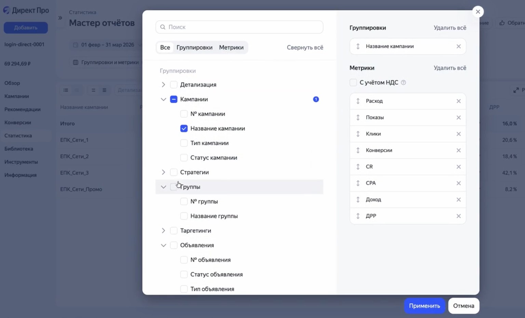This screenshot has width=525, height=318.
Task: Open Обзор in the left sidebar
Action: click(x=12, y=83)
